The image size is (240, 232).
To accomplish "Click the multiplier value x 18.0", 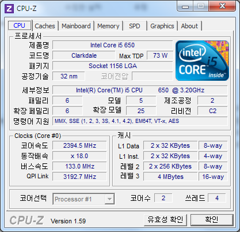I will pos(79,156).
